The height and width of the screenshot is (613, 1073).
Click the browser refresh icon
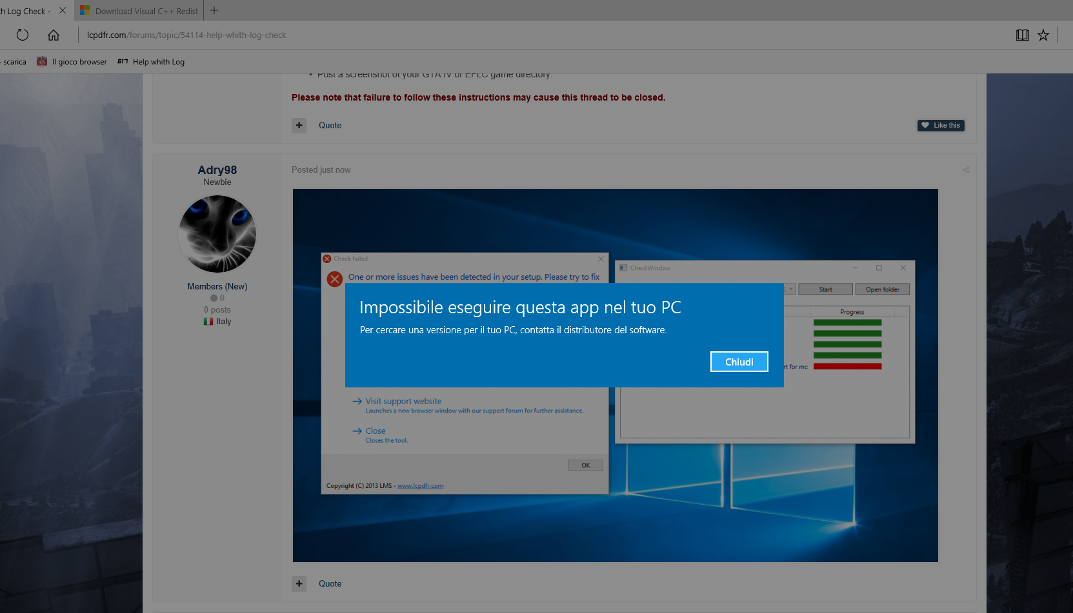coord(23,35)
